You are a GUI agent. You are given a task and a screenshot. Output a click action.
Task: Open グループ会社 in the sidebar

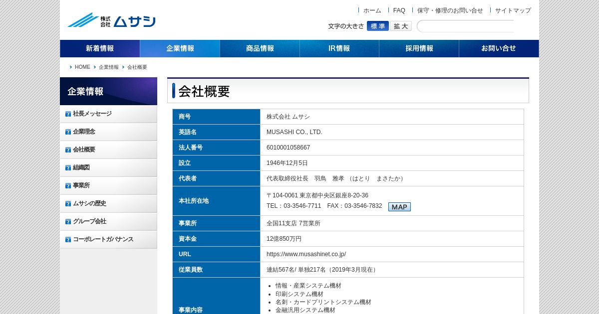click(108, 221)
